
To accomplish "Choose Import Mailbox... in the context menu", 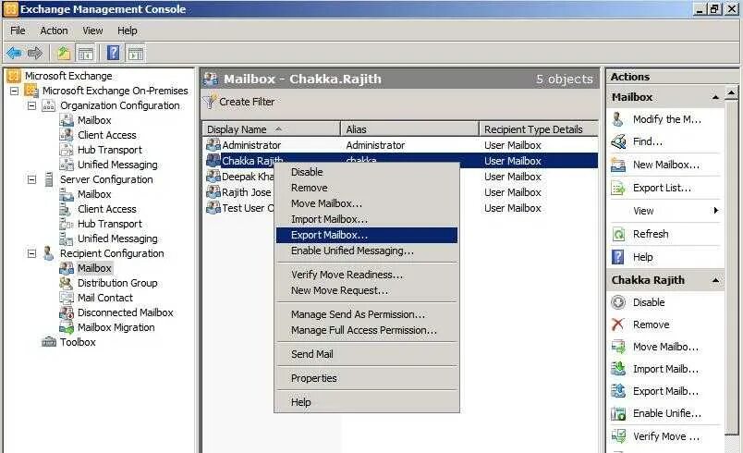I will [367, 219].
